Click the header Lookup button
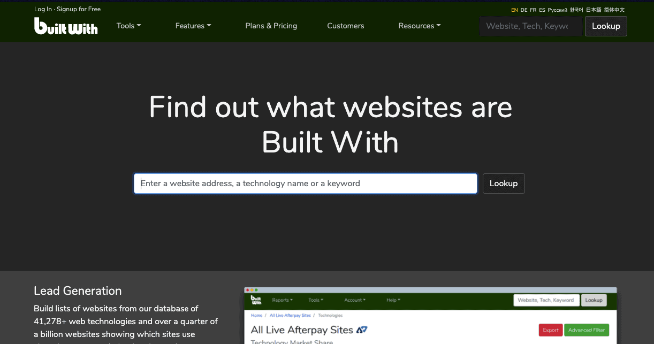 (606, 26)
